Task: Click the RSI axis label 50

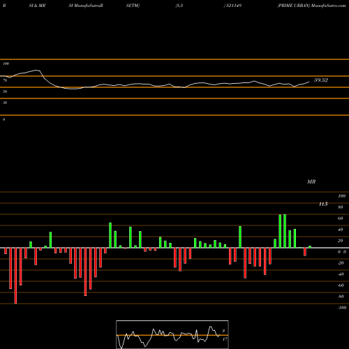Action: [x=5, y=91]
